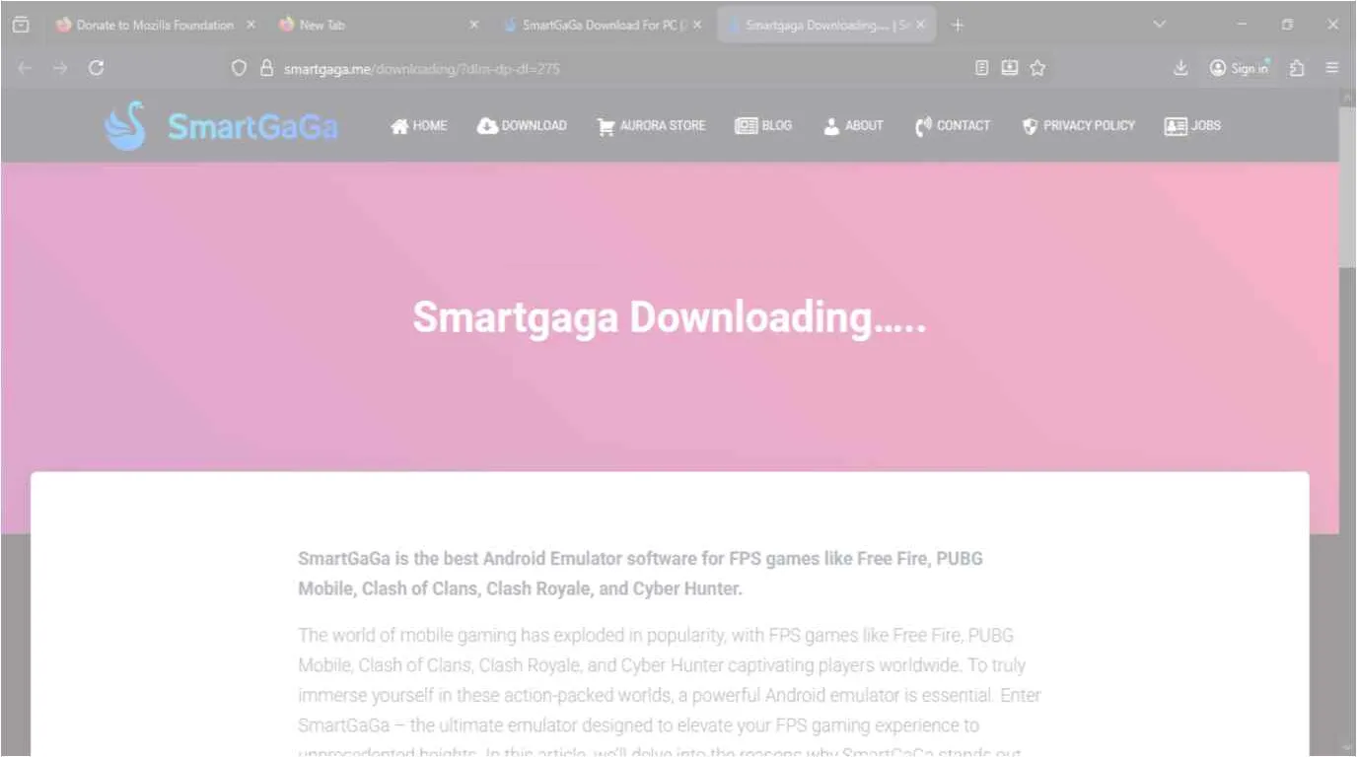Close the Donate to Mozilla Foundation tab
The height and width of the screenshot is (757, 1357).
[250, 26]
